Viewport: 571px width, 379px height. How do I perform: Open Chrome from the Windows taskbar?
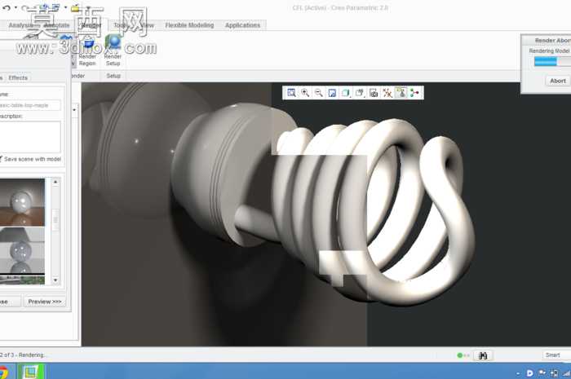3,372
